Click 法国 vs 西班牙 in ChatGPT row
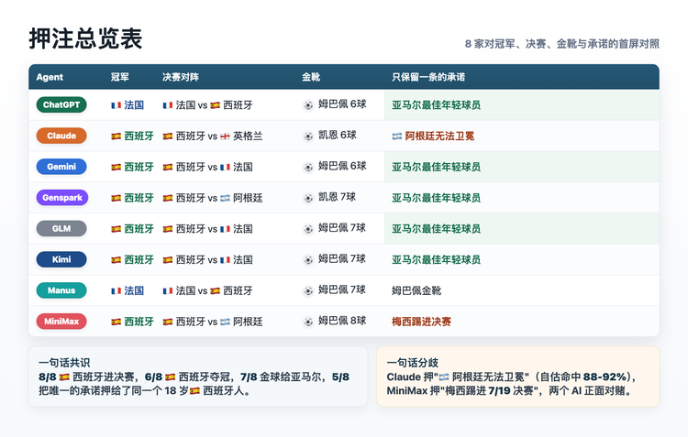This screenshot has height=437, width=688. (x=207, y=105)
